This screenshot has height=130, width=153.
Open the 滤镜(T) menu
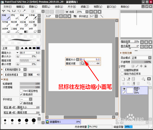click(x=85, y=7)
